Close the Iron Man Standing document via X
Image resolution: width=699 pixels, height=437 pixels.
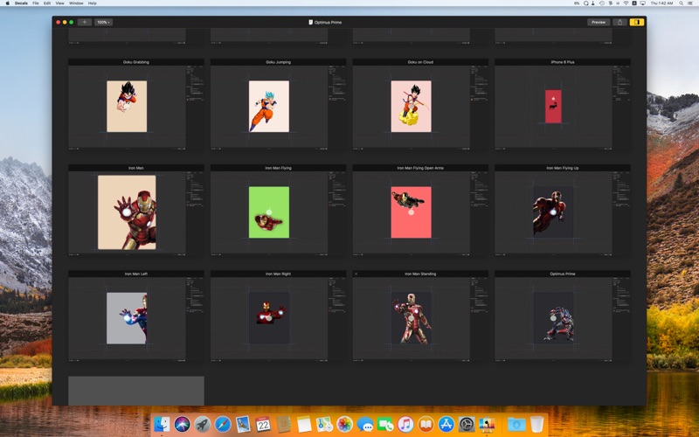[x=356, y=274]
